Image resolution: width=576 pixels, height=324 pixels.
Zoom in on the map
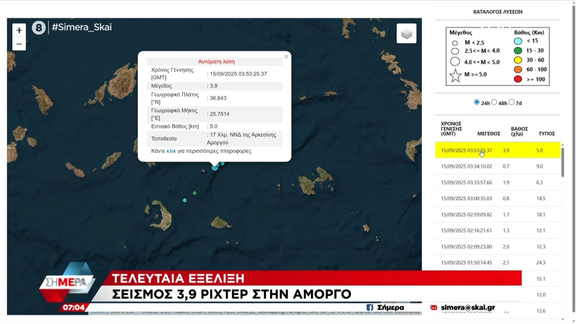coord(19,30)
